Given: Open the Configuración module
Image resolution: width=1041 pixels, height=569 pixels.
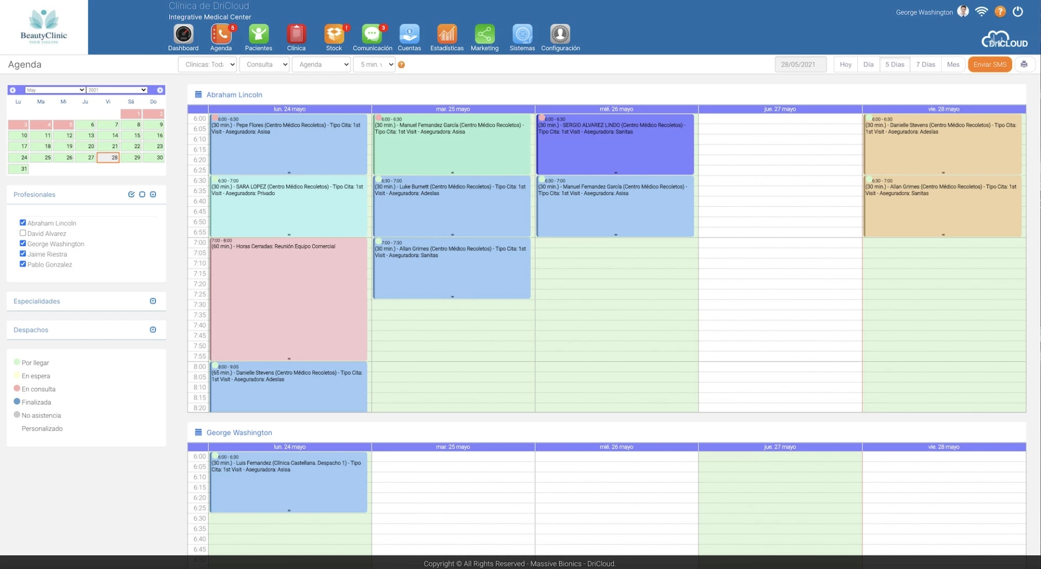Looking at the screenshot, I should [x=560, y=34].
